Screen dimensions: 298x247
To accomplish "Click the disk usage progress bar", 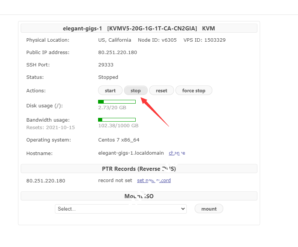I will (x=117, y=102).
